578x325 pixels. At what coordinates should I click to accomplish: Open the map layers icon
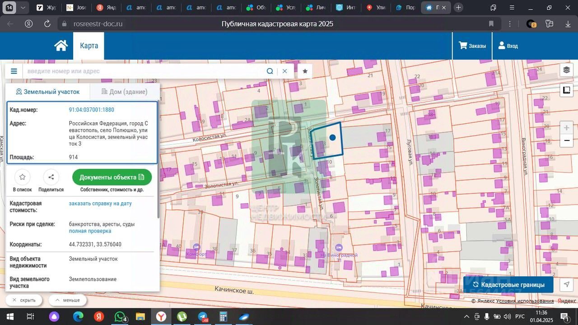click(566, 70)
